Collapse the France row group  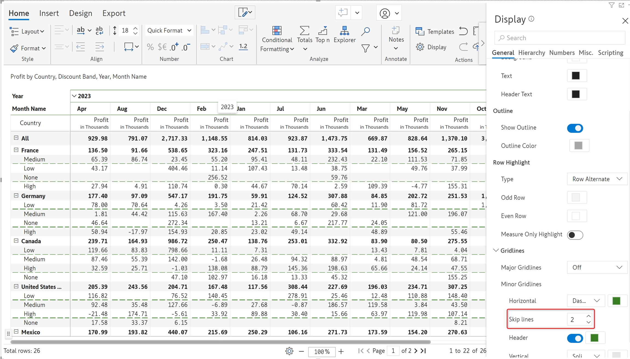click(16, 150)
